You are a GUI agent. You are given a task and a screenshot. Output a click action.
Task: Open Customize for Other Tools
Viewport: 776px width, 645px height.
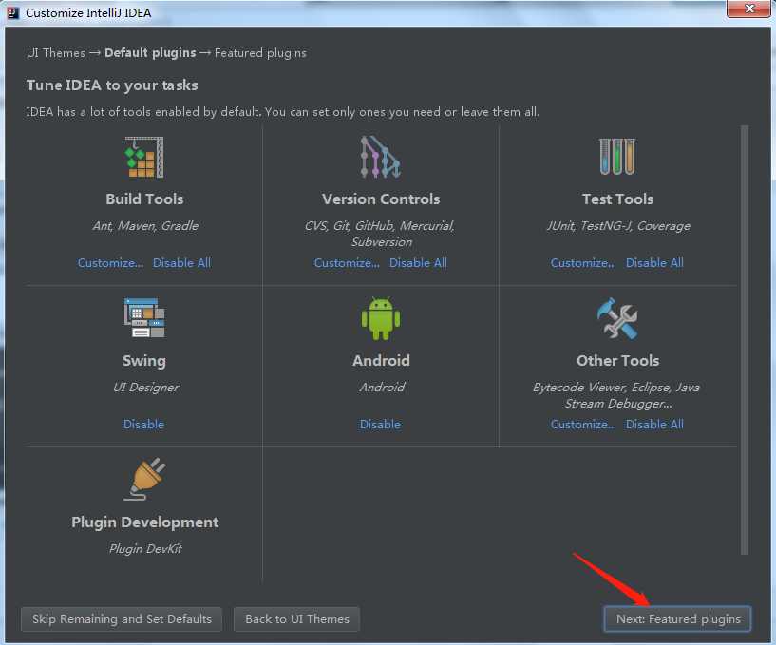click(583, 425)
